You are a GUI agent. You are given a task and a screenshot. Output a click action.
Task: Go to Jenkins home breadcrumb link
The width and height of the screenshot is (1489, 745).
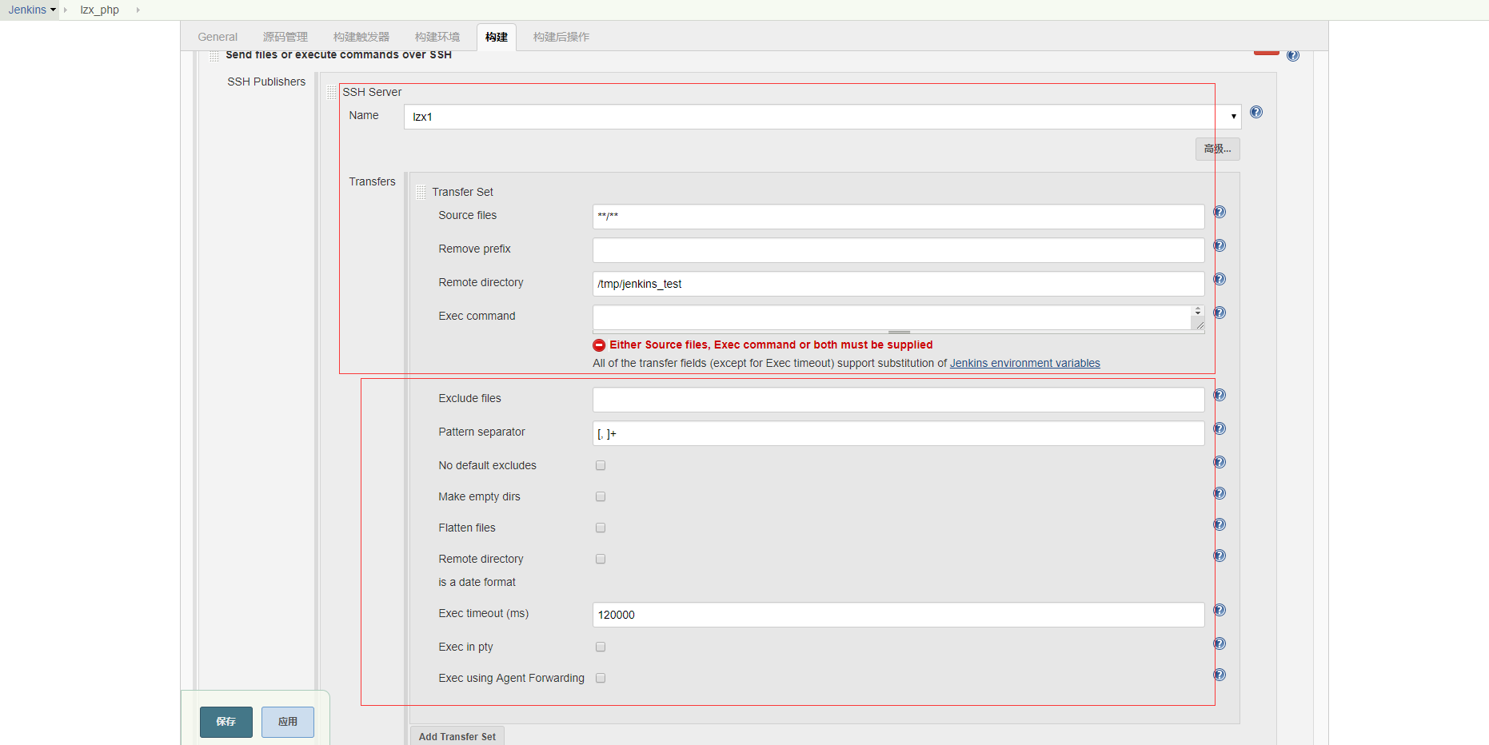click(x=27, y=10)
